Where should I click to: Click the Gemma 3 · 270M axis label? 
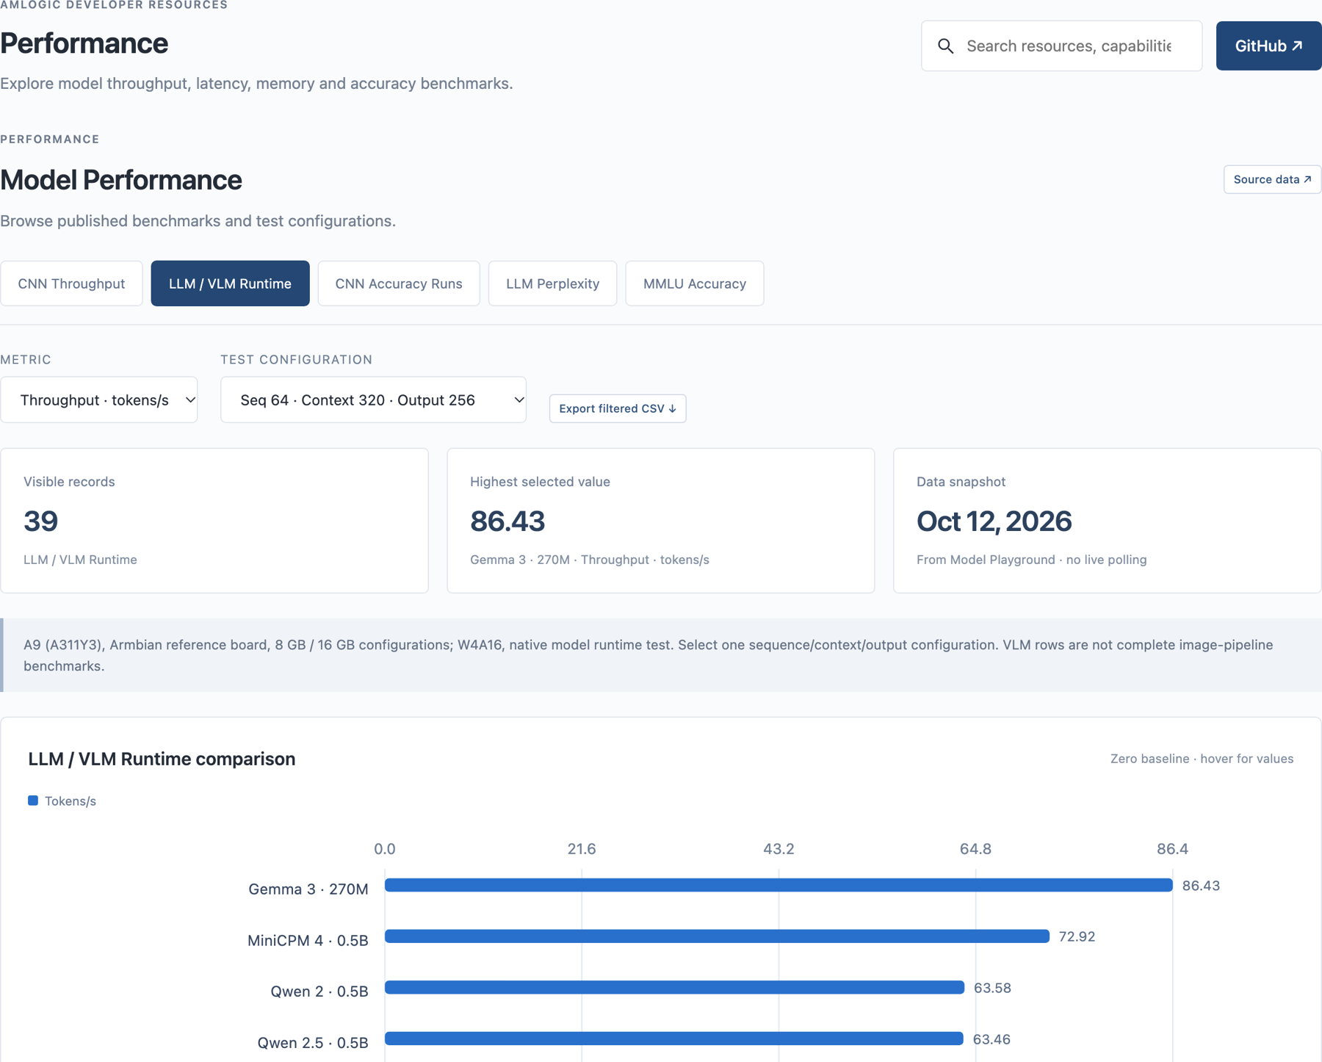[308, 889]
